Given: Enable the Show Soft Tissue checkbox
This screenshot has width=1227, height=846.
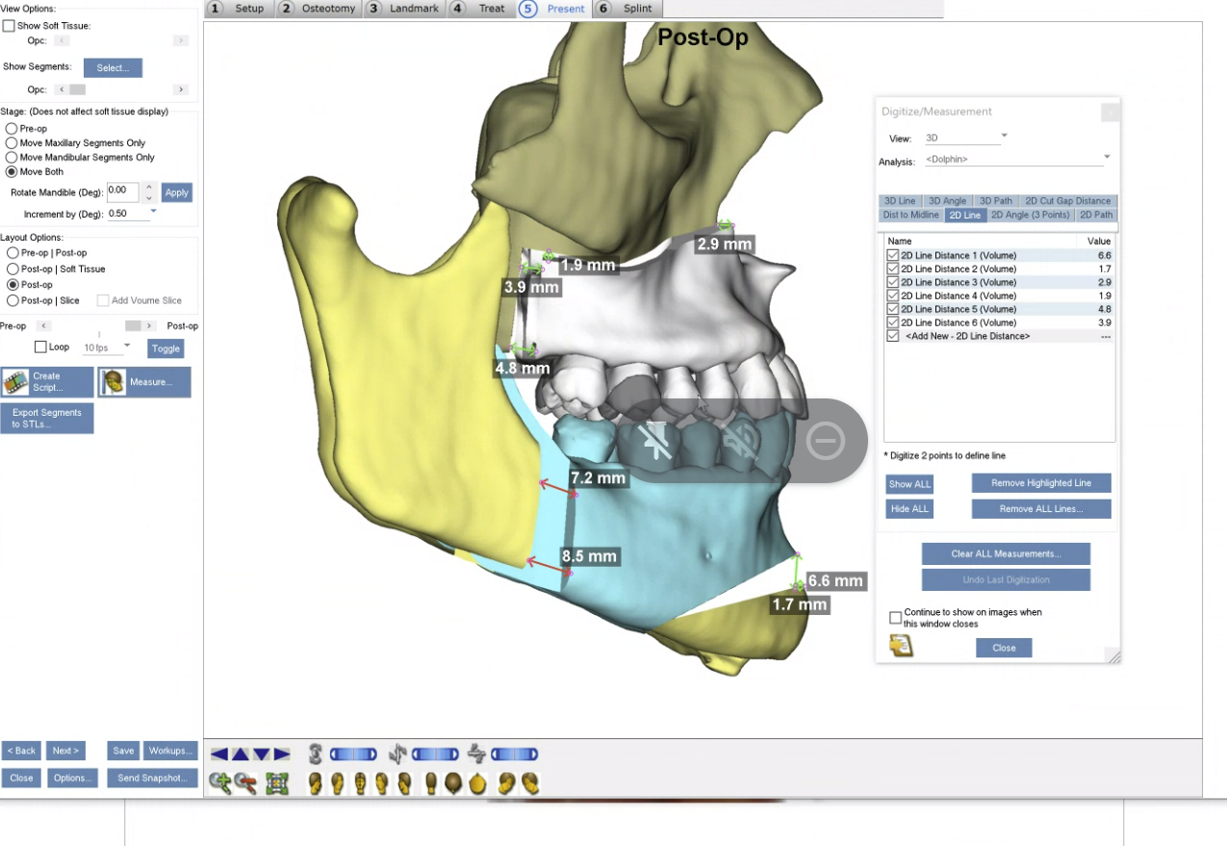Looking at the screenshot, I should pos(10,26).
